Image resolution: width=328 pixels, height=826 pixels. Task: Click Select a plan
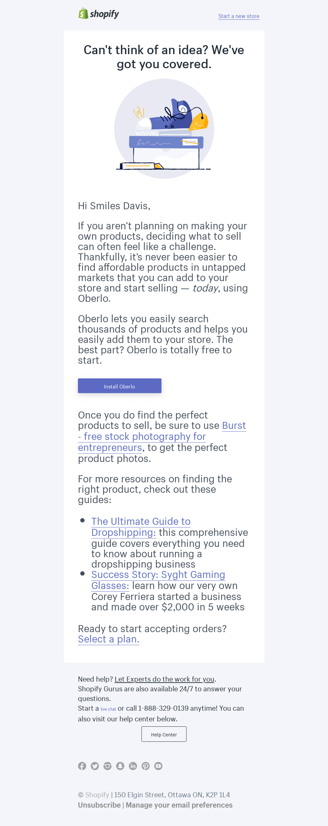click(108, 639)
